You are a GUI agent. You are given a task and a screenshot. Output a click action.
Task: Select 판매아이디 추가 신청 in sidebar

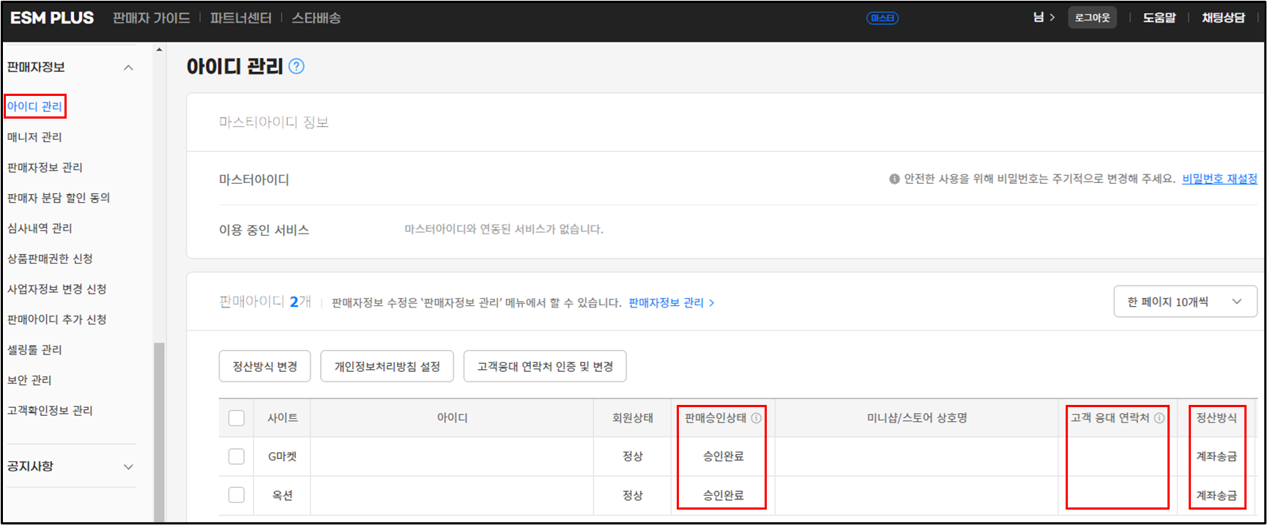click(x=57, y=319)
